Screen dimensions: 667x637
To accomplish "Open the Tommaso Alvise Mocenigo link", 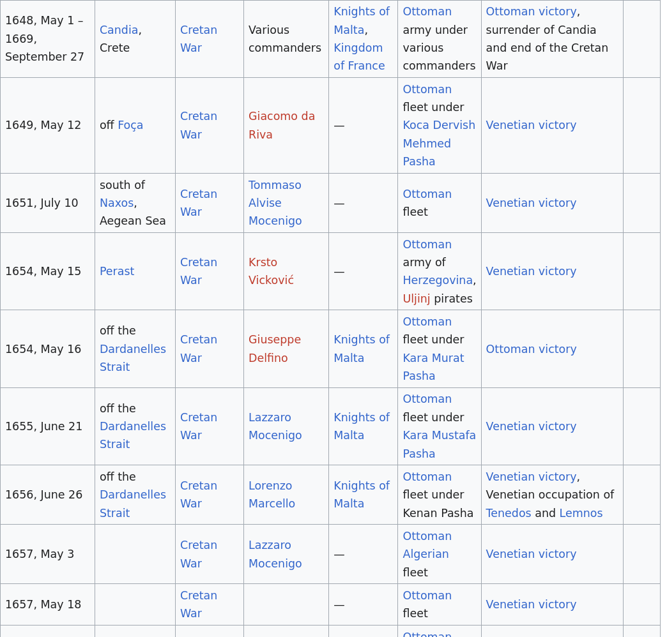I will click(x=275, y=203).
